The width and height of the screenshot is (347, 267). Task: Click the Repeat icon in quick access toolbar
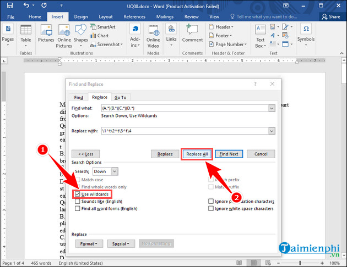(44, 5)
